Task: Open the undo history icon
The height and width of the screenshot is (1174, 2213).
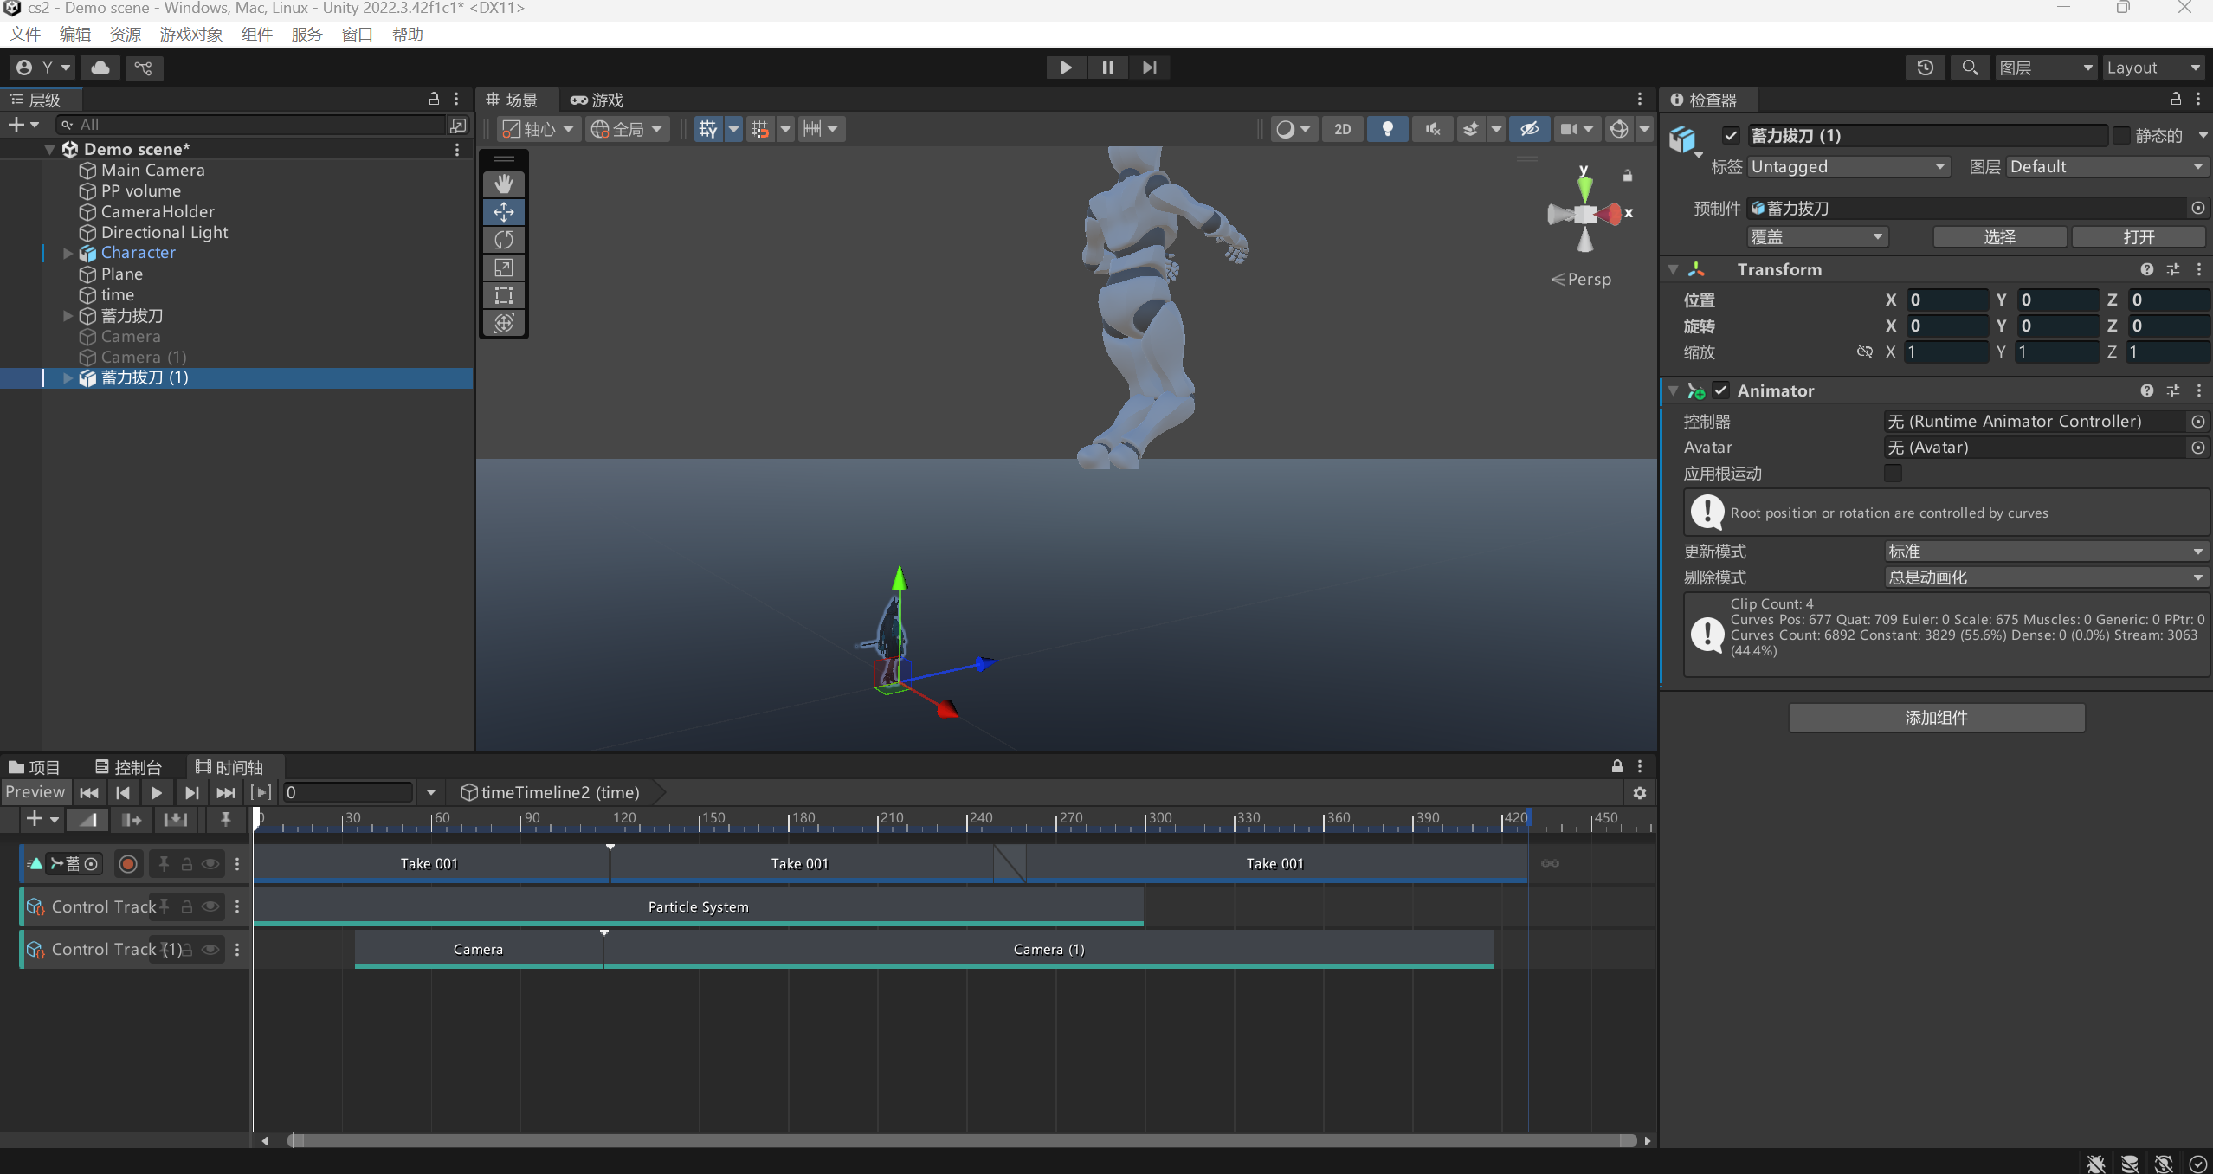Action: tap(1925, 68)
